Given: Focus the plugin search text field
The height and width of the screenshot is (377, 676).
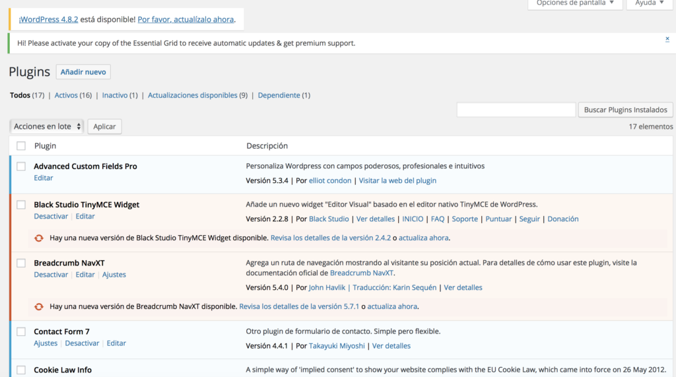Looking at the screenshot, I should 516,110.
